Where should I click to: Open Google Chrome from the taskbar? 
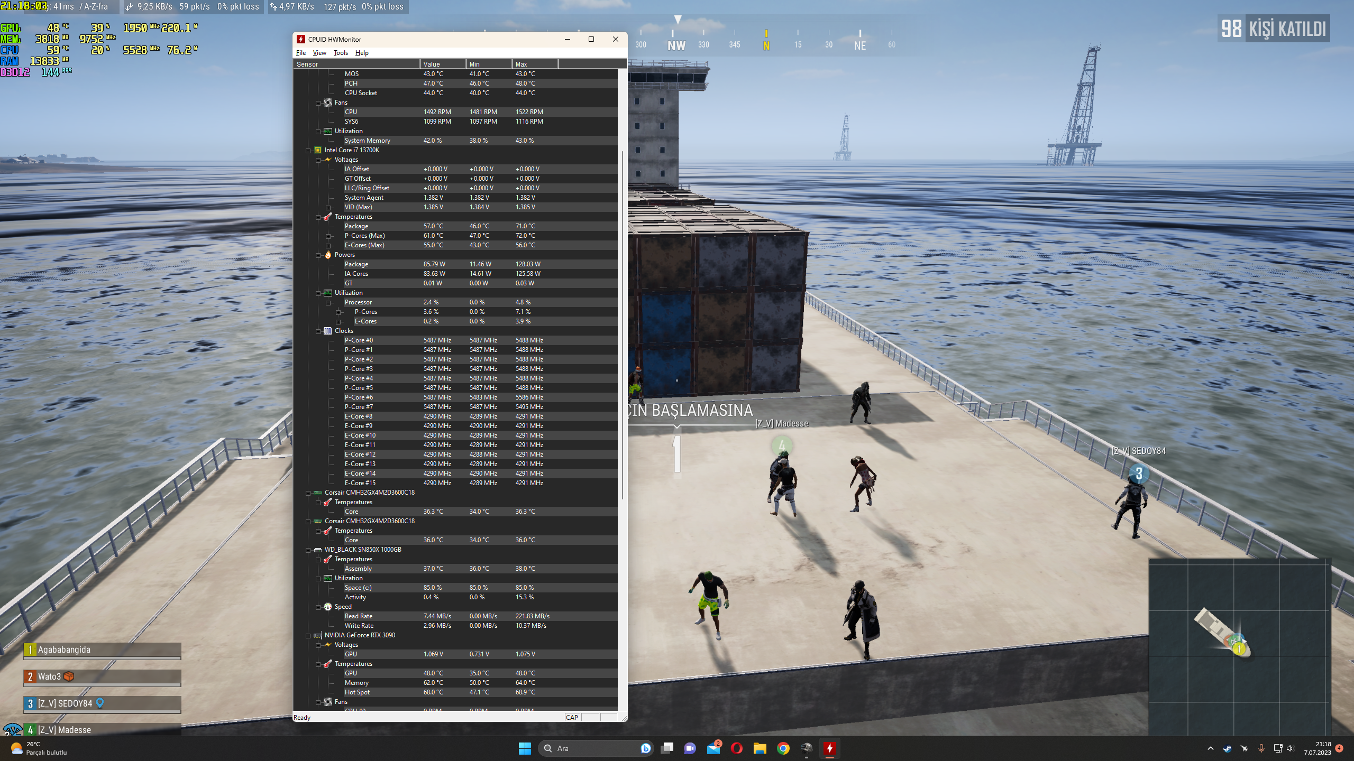[783, 748]
